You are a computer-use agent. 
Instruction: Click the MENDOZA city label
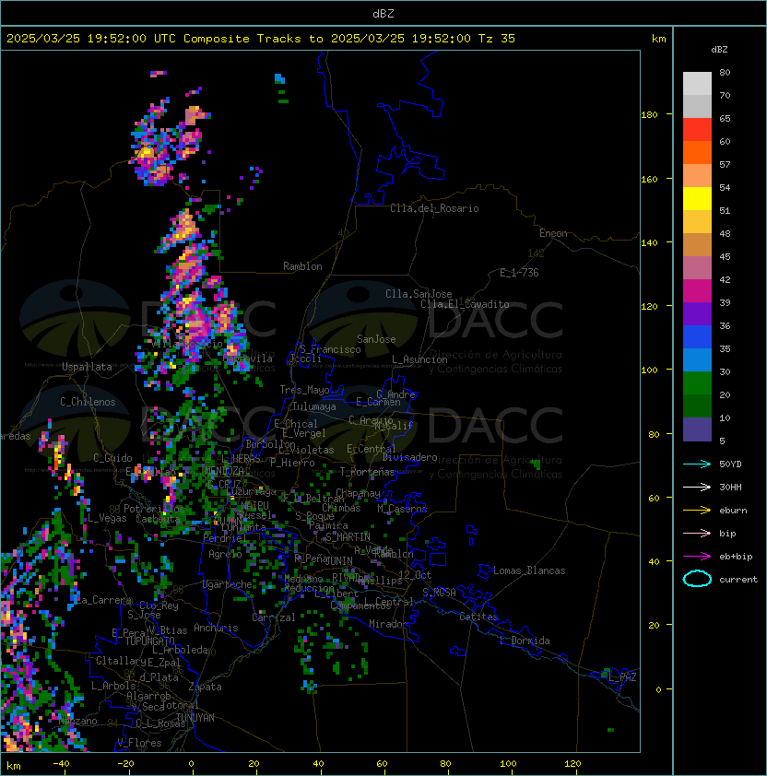224,470
